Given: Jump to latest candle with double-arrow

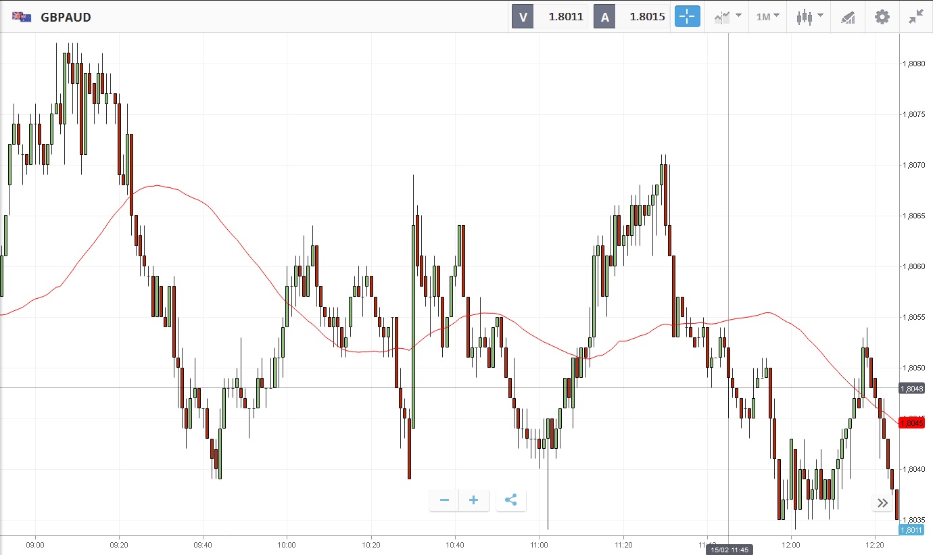Looking at the screenshot, I should pos(882,502).
